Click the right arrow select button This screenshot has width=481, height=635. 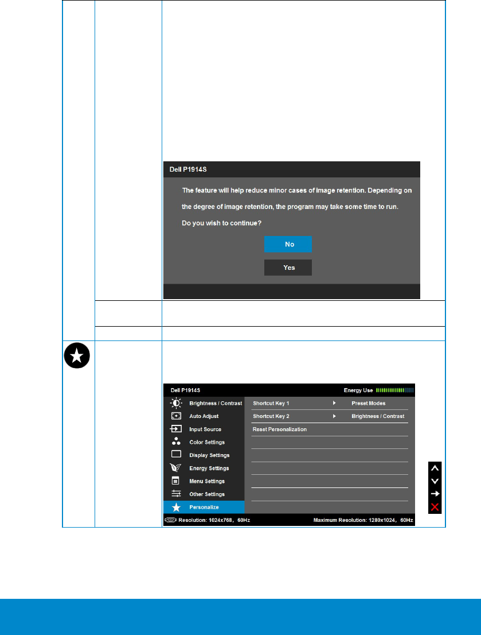tap(435, 494)
